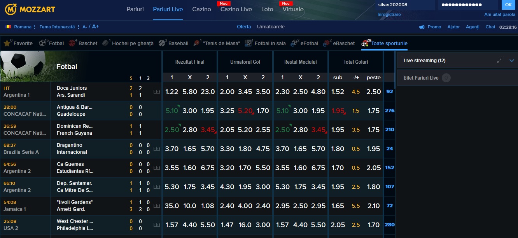Toggle the Tema întunecată theme option
The height and width of the screenshot is (238, 518).
pyautogui.click(x=57, y=27)
